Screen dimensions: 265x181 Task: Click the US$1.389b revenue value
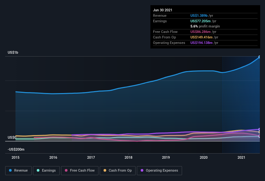(x=199, y=16)
